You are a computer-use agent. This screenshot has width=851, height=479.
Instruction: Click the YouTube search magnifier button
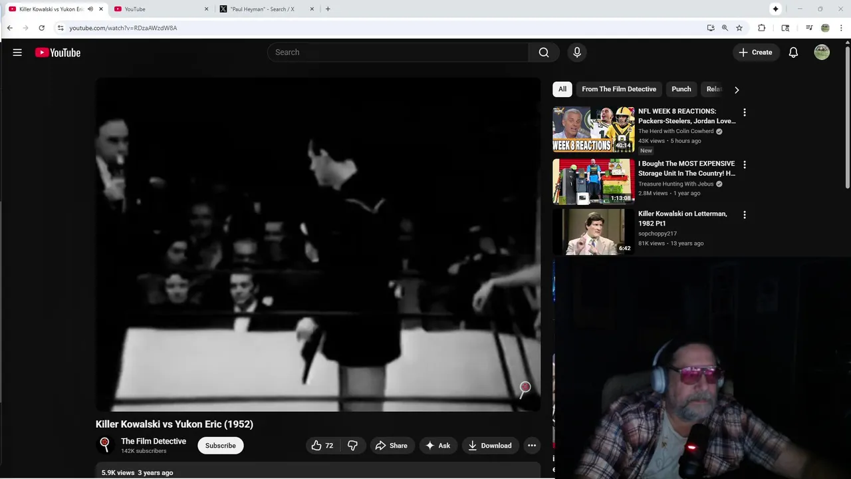544,53
